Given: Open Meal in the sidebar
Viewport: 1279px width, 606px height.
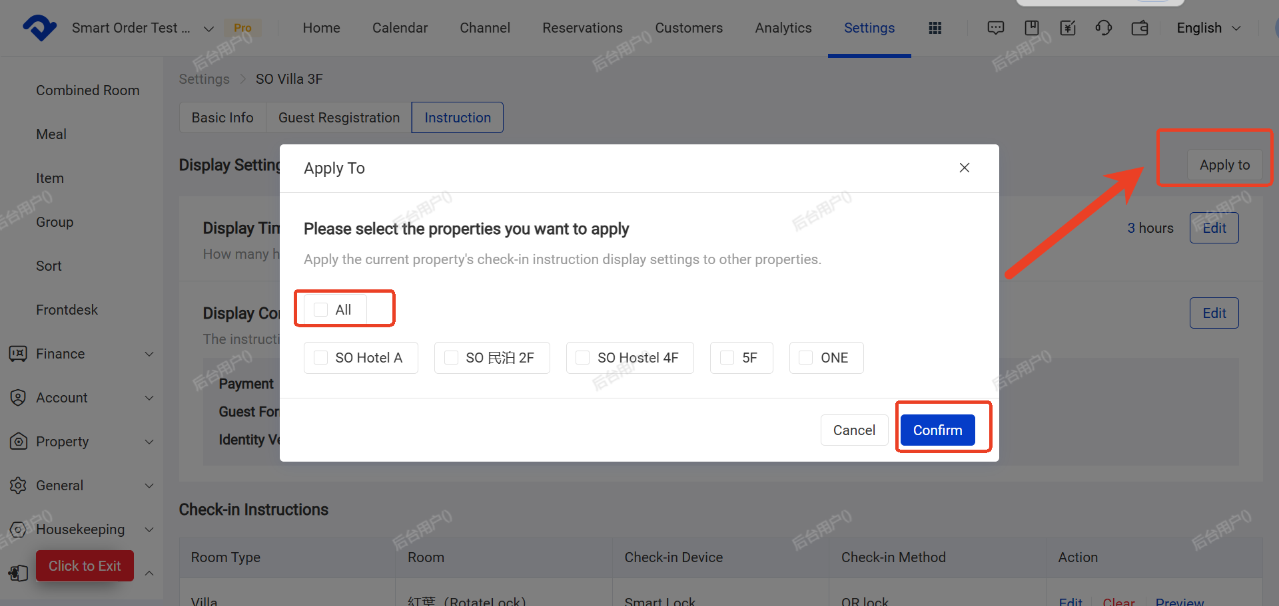Looking at the screenshot, I should coord(51,134).
